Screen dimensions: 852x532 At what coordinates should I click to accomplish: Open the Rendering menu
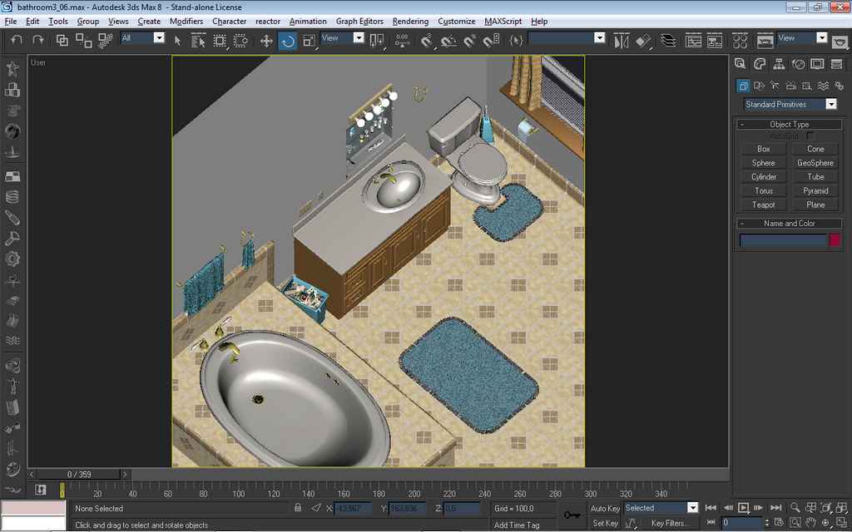410,21
